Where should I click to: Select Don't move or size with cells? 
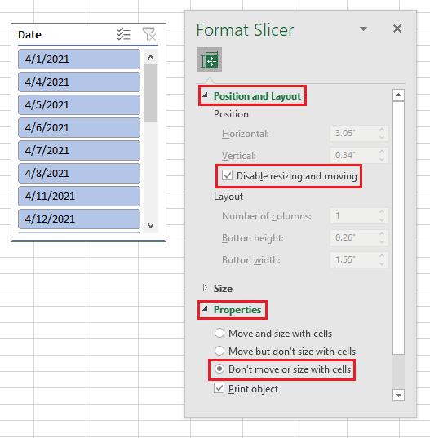click(219, 369)
